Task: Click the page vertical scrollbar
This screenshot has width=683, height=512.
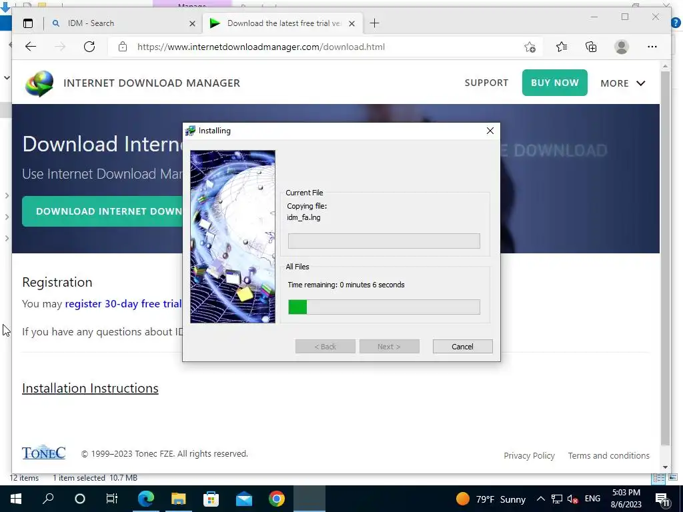Action: click(x=665, y=258)
